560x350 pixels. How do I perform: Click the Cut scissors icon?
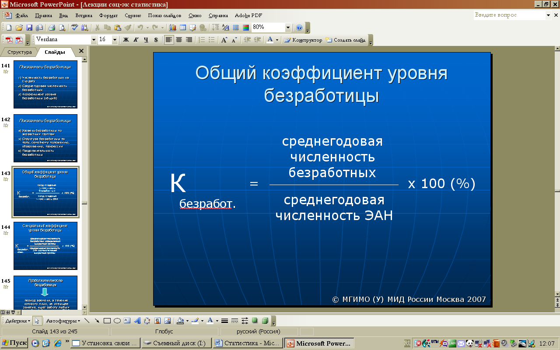[97, 27]
